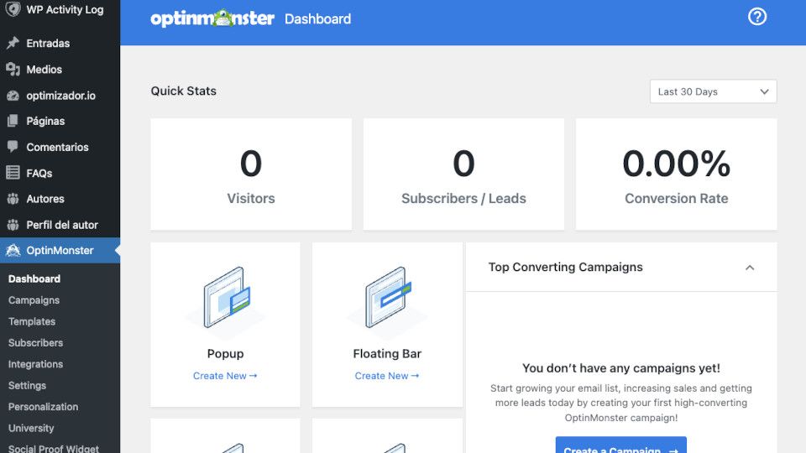The height and width of the screenshot is (453, 806).
Task: Go to Social Proof Widget submenu item
Action: [54, 448]
